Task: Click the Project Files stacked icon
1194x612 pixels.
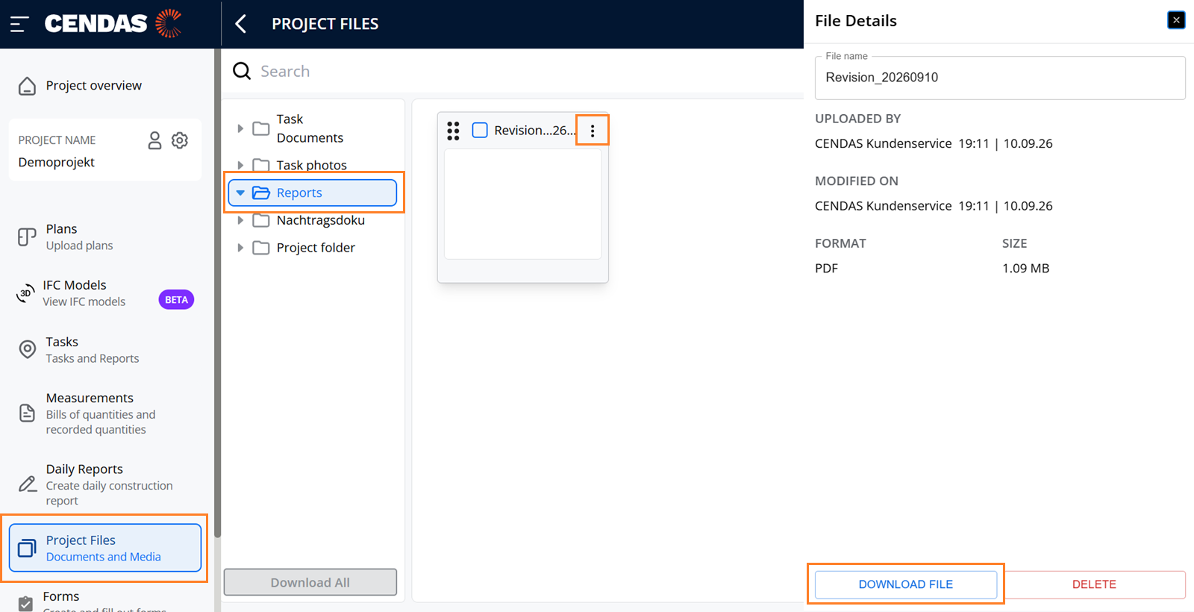Action: tap(27, 548)
